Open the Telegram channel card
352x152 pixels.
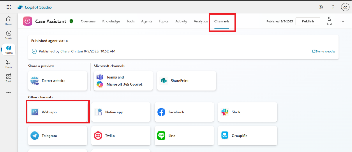58,136
